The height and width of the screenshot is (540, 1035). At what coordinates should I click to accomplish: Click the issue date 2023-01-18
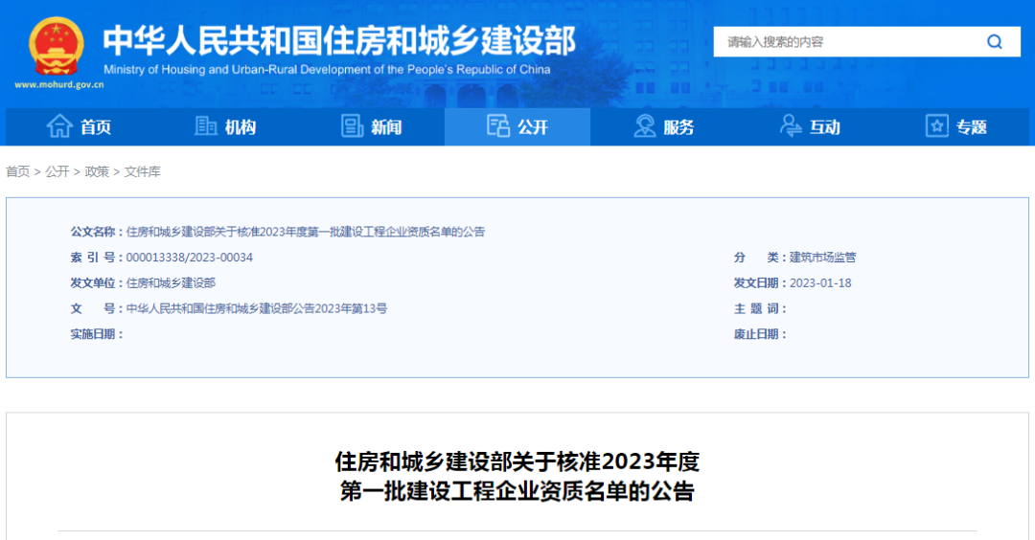click(x=820, y=282)
